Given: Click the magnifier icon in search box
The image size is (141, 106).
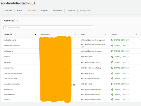Looking at the screenshot, I should (x=6, y=27).
